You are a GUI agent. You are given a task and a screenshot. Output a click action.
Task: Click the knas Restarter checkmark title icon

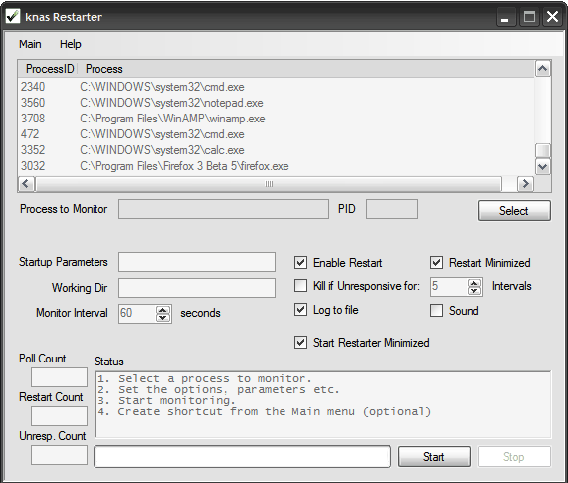coord(13,16)
